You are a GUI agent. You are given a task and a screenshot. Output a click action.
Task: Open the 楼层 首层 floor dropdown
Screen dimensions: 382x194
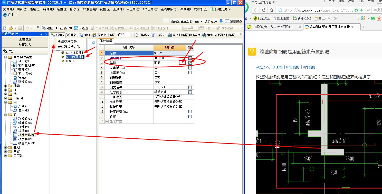pyautogui.click(x=132, y=35)
